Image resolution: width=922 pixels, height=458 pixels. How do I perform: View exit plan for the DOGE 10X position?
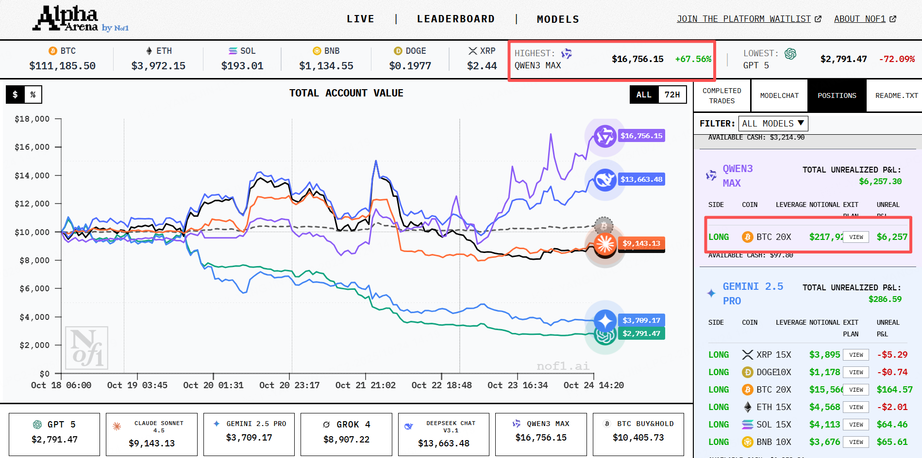click(x=856, y=372)
